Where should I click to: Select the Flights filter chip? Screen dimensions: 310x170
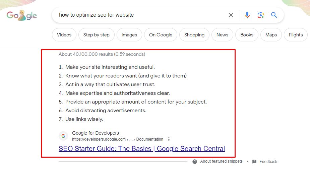pyautogui.click(x=296, y=35)
